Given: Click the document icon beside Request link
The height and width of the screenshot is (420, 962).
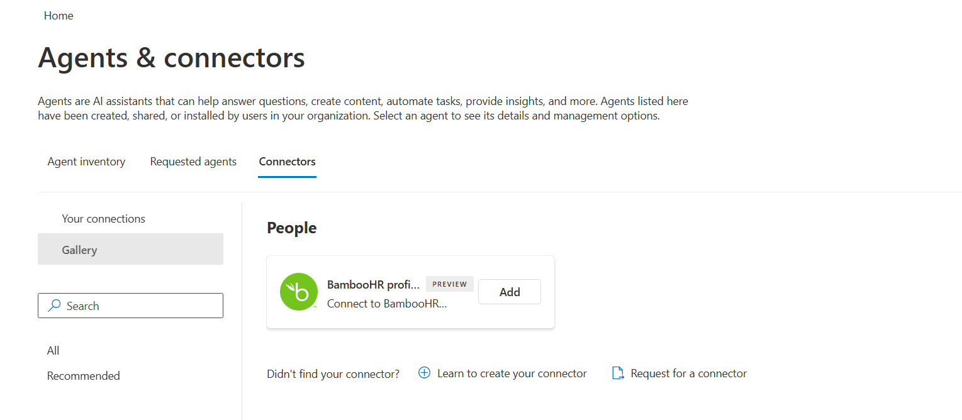Looking at the screenshot, I should tap(618, 373).
